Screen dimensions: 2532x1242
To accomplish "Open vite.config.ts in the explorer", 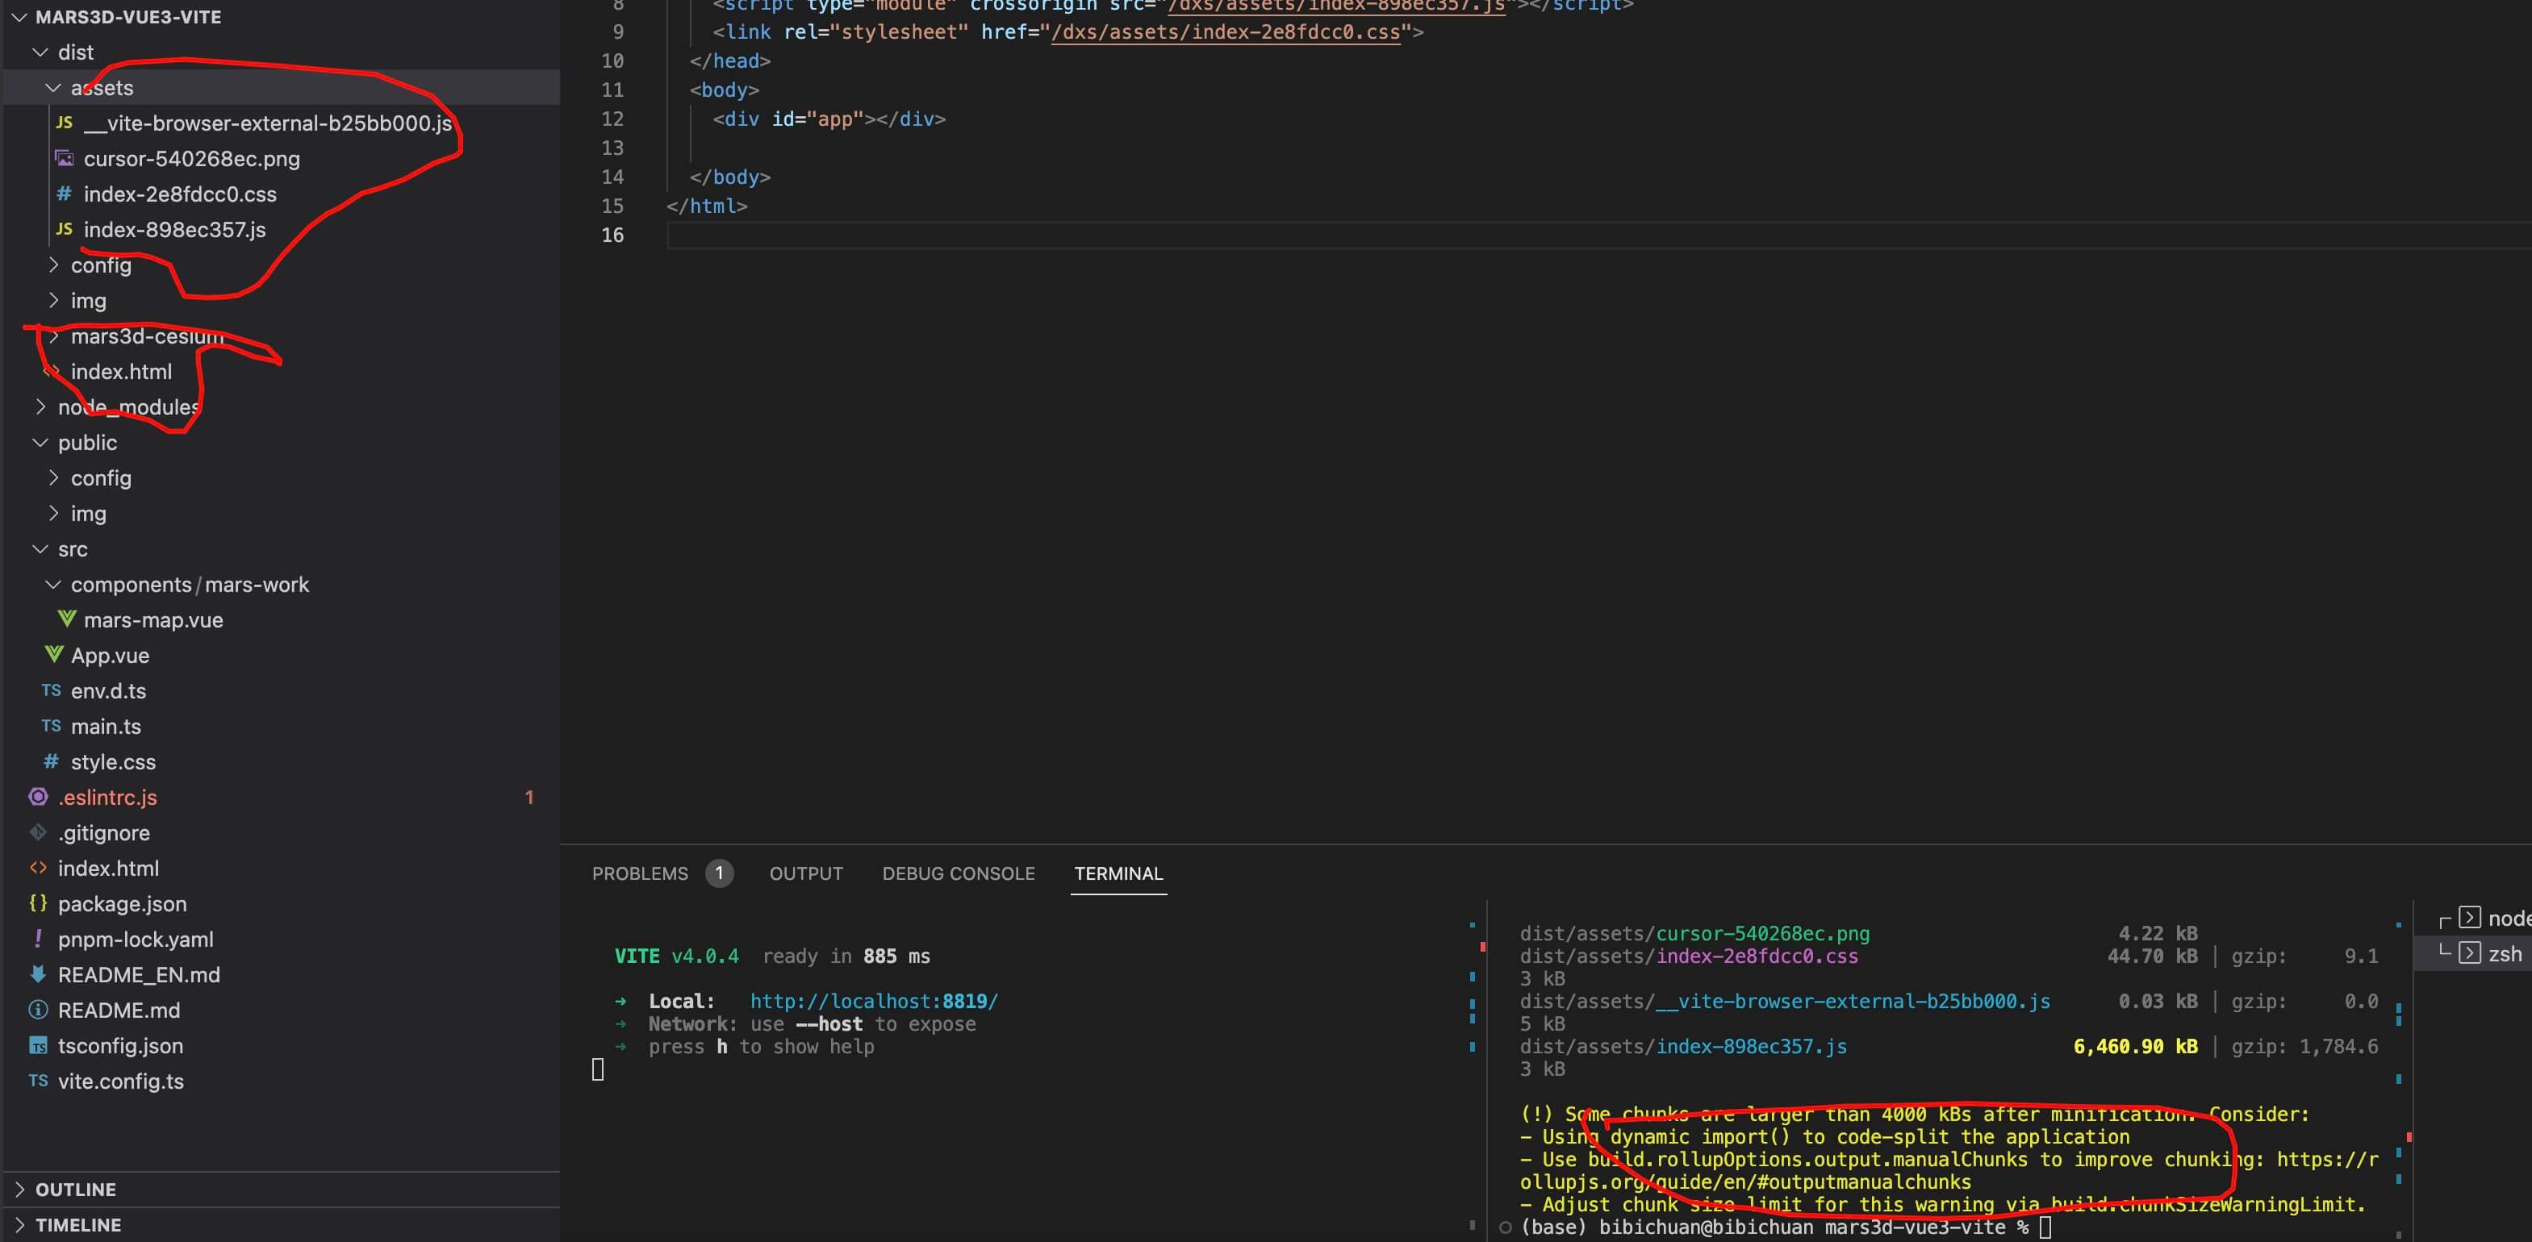I will (x=120, y=1081).
